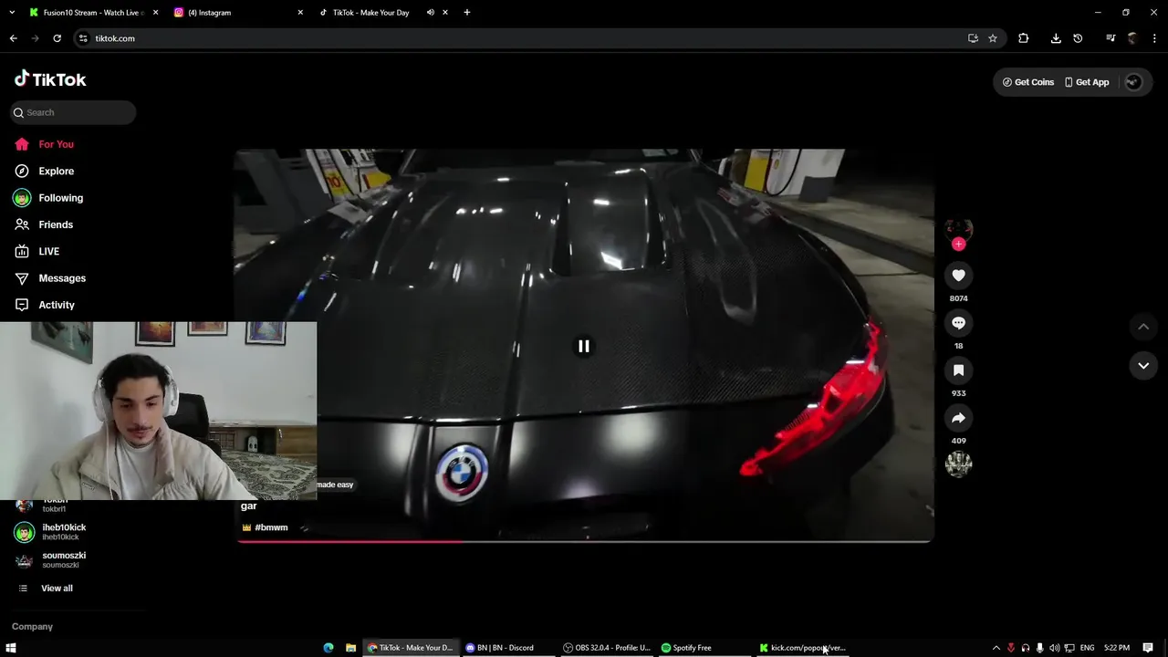
Task: Click the #bmwm hashtag
Action: pos(271,527)
